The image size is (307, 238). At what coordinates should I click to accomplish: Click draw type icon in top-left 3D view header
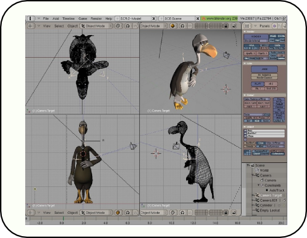[x=119, y=26]
